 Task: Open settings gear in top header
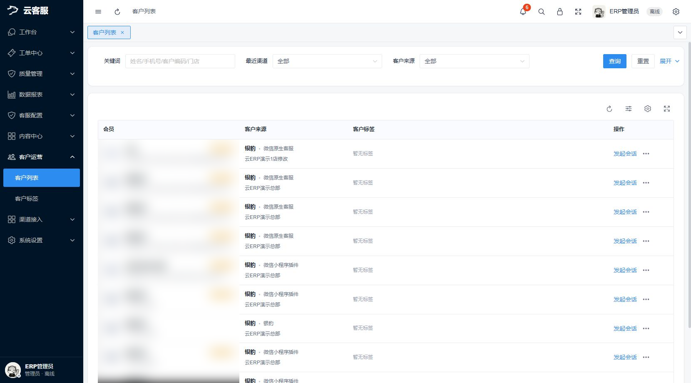pyautogui.click(x=676, y=12)
